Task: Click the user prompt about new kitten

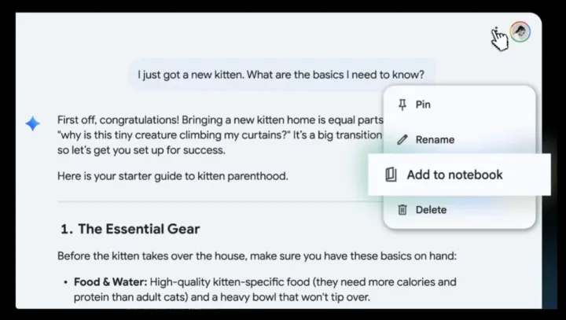Action: point(281,75)
